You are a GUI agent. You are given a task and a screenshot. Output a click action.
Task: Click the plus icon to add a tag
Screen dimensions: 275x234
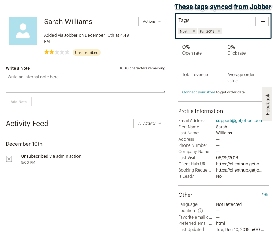(263, 21)
